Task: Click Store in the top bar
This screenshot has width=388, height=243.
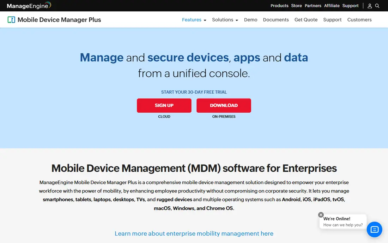Action: (296, 5)
